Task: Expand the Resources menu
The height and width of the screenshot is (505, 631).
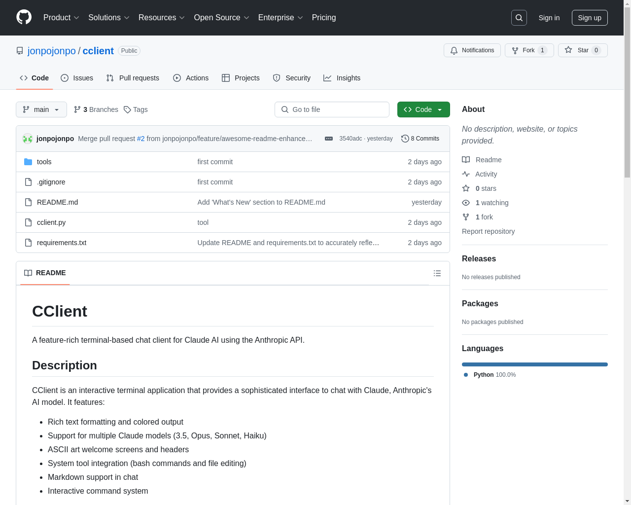Action: click(x=162, y=18)
